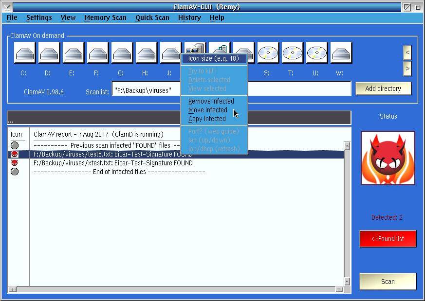Screen dimensions: 425x301
Task: Click devil icon next to test5.txt row
Action: 15,154
